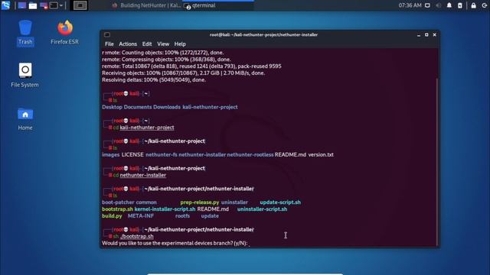Click the experimental devices branch prompt line
Image resolution: width=490 pixels, height=275 pixels.
pyautogui.click(x=175, y=243)
